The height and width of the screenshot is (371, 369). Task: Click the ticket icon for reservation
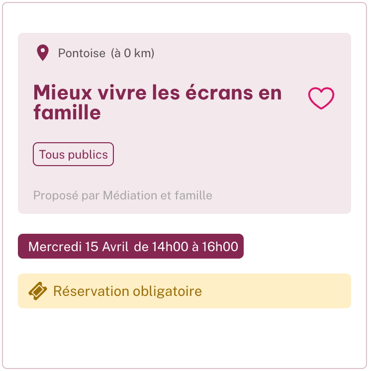point(38,291)
